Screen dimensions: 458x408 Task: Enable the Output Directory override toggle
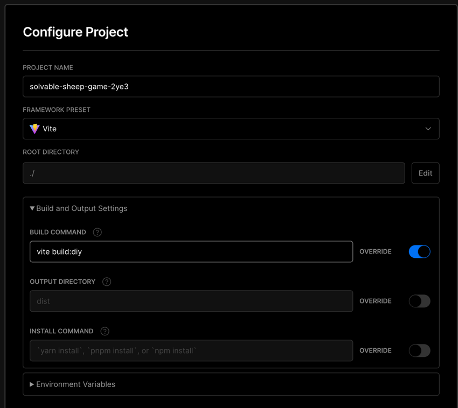tap(419, 301)
